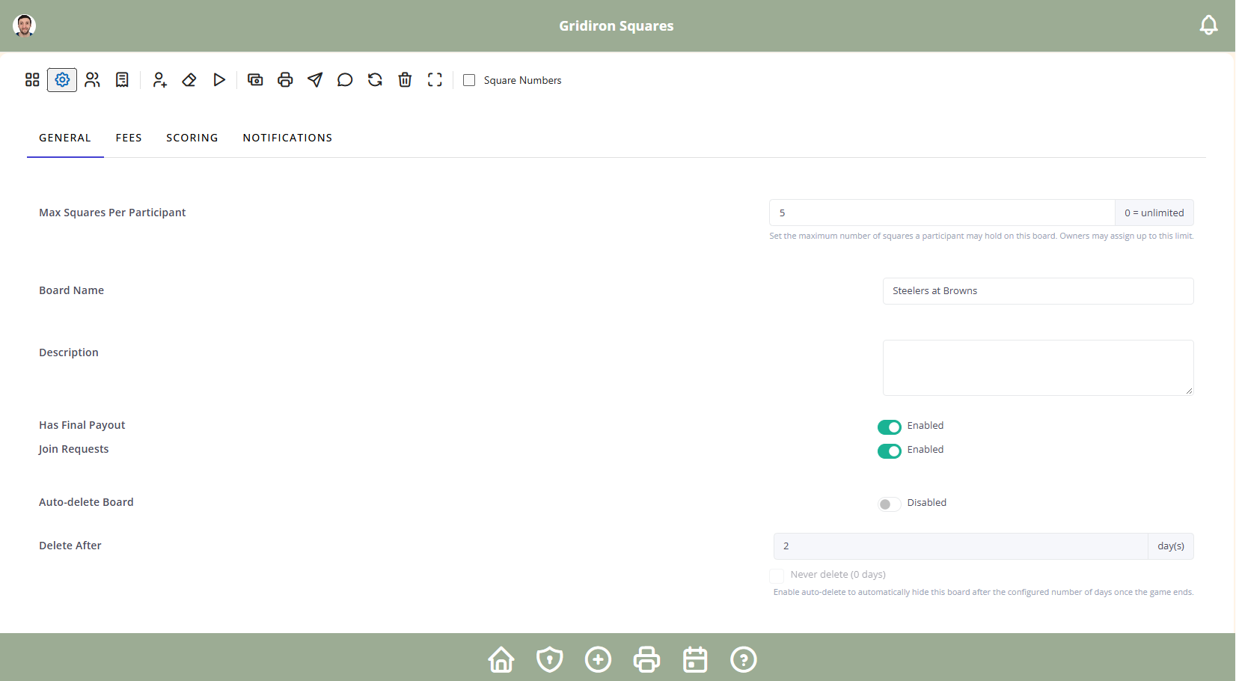Toggle Join Requests switch
Screen dimensions: 1236x681
pyautogui.click(x=890, y=451)
